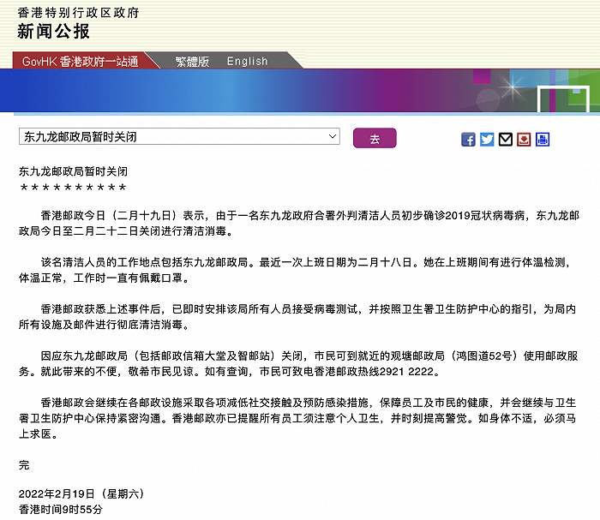The width and height of the screenshot is (600, 520).
Task: Open the press release selection dropdown
Action: (179, 136)
